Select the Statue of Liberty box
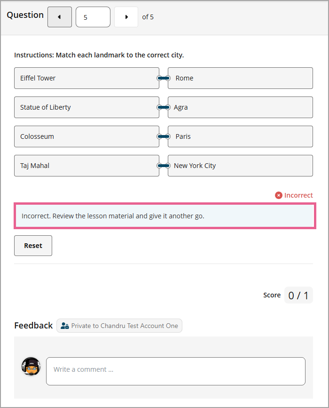 click(x=86, y=107)
